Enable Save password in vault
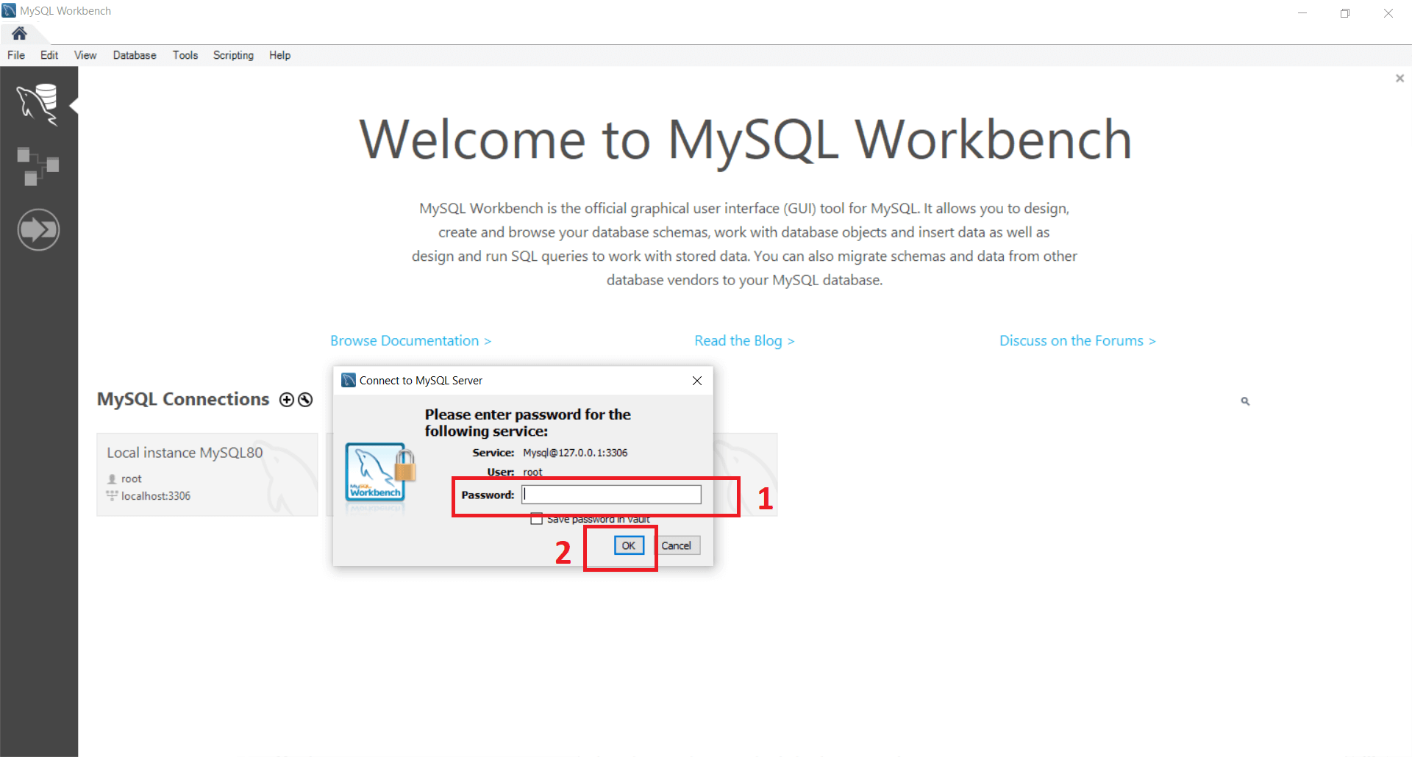The width and height of the screenshot is (1412, 757). (x=537, y=518)
